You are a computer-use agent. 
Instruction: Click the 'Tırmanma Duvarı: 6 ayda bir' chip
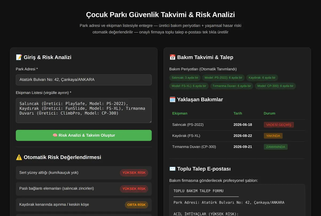point(232,86)
